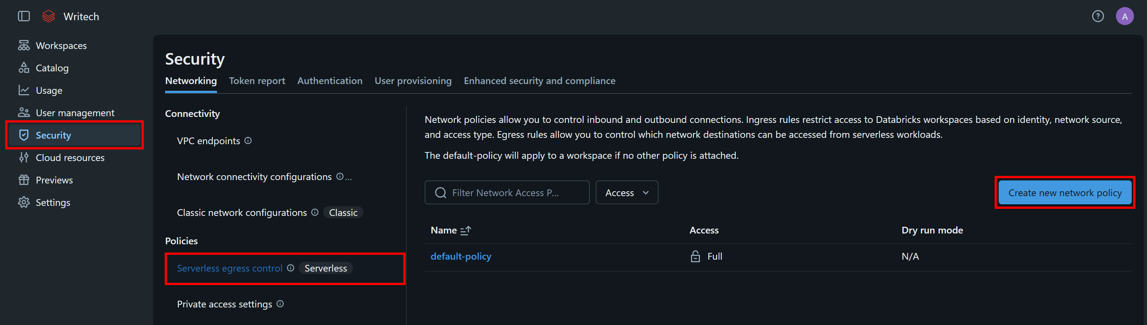Open the help question mark icon
Image resolution: width=1147 pixels, height=325 pixels.
click(1098, 16)
